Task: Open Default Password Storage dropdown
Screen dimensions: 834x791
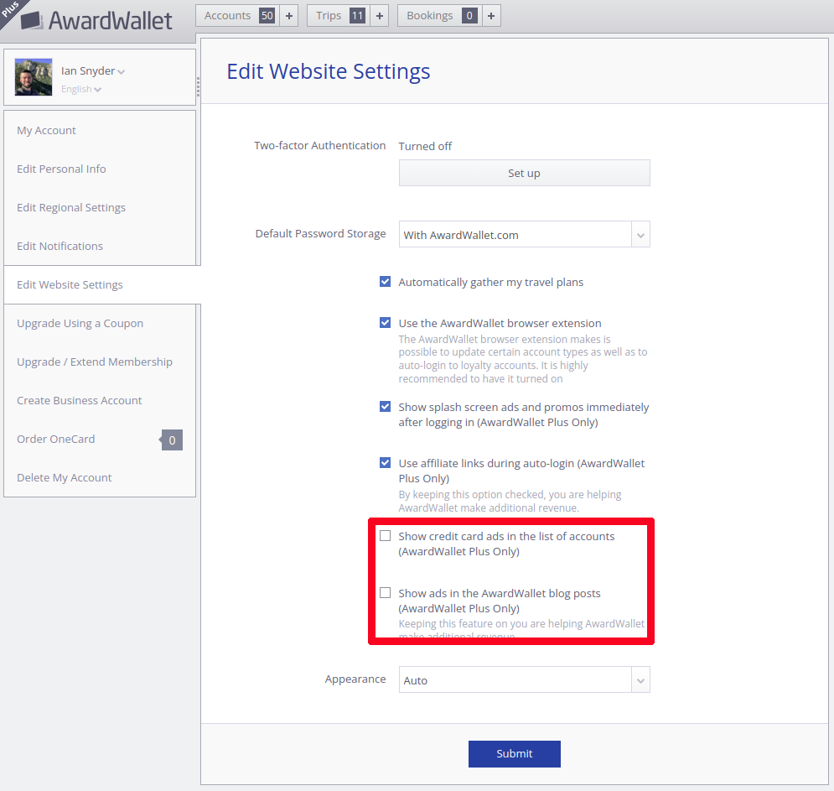Action: pos(524,234)
